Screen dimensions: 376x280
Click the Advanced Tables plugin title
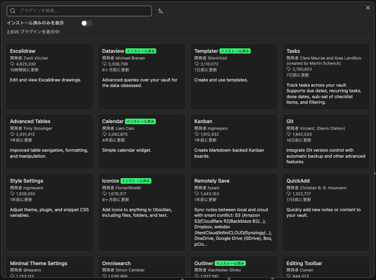30,121
